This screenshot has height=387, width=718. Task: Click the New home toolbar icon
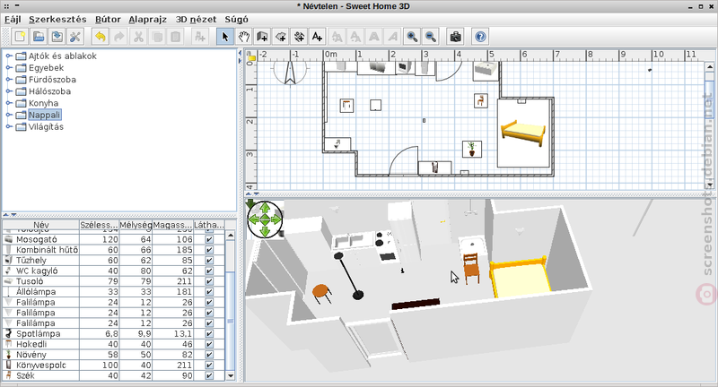(20, 37)
